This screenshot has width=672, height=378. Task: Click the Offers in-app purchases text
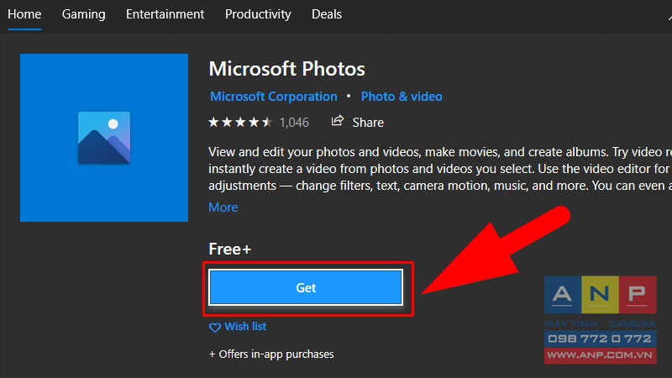[271, 354]
